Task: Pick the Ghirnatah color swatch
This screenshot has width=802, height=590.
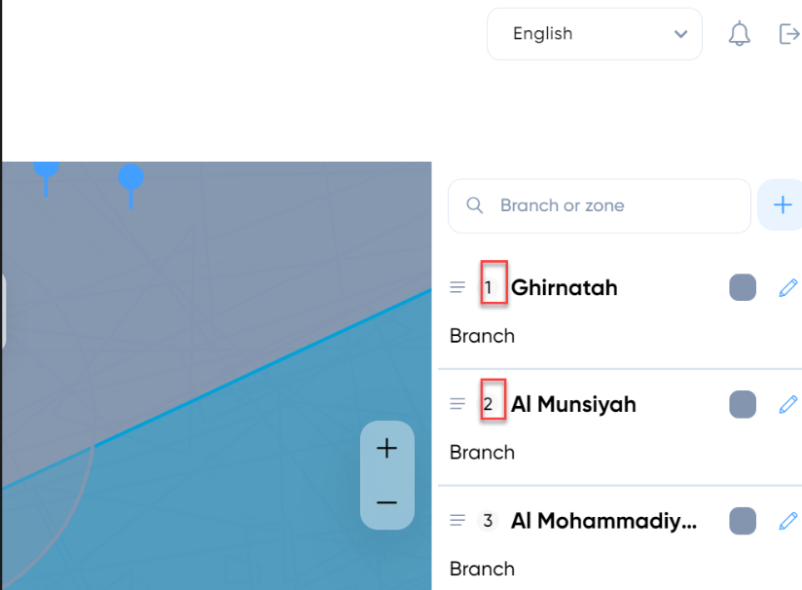Action: tap(743, 287)
